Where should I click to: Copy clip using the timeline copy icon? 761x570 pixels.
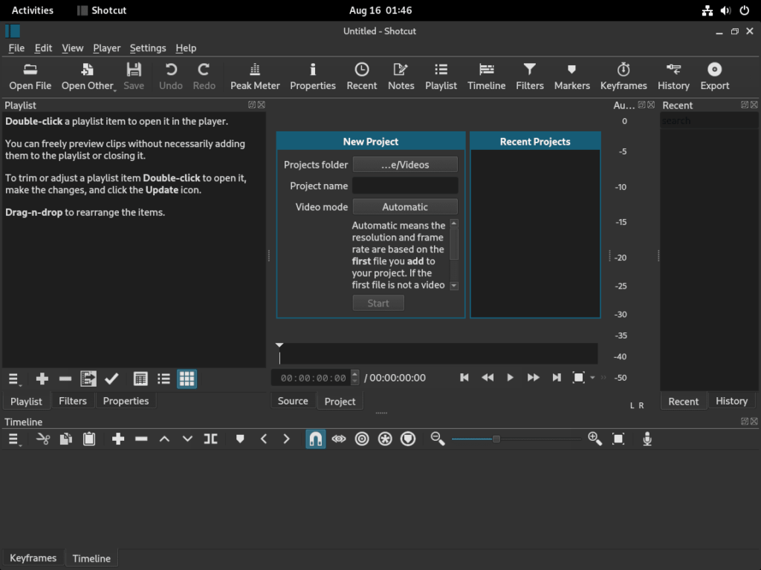click(x=66, y=439)
